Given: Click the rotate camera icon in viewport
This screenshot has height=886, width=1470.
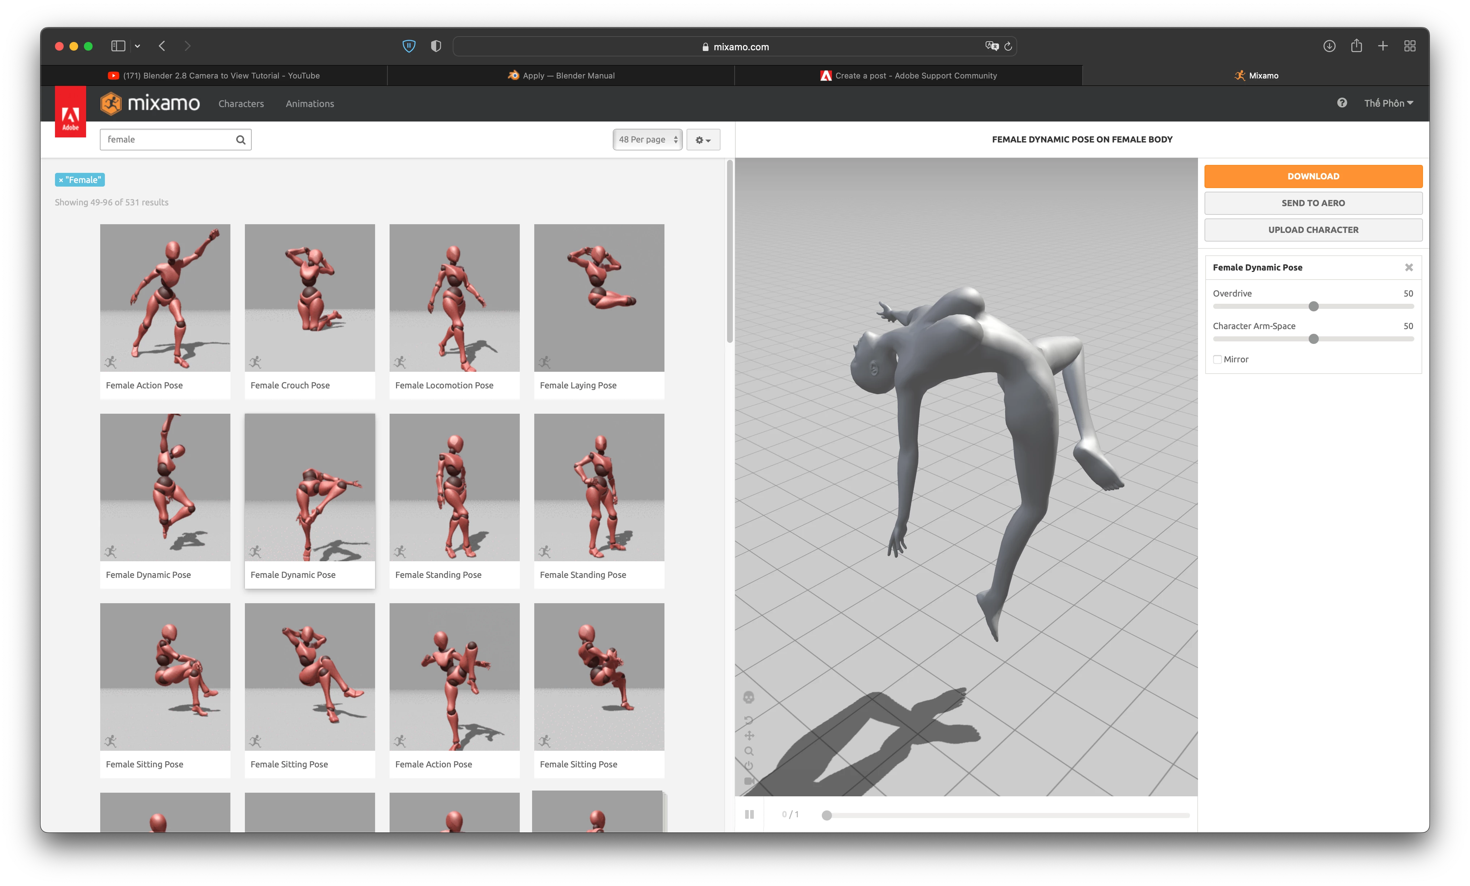Looking at the screenshot, I should click(749, 720).
